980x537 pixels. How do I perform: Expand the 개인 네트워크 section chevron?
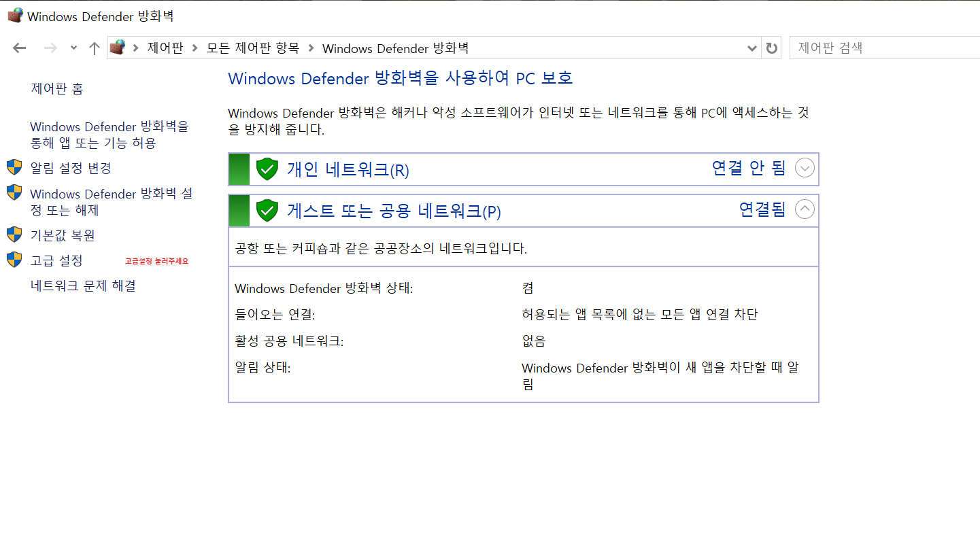pyautogui.click(x=805, y=168)
